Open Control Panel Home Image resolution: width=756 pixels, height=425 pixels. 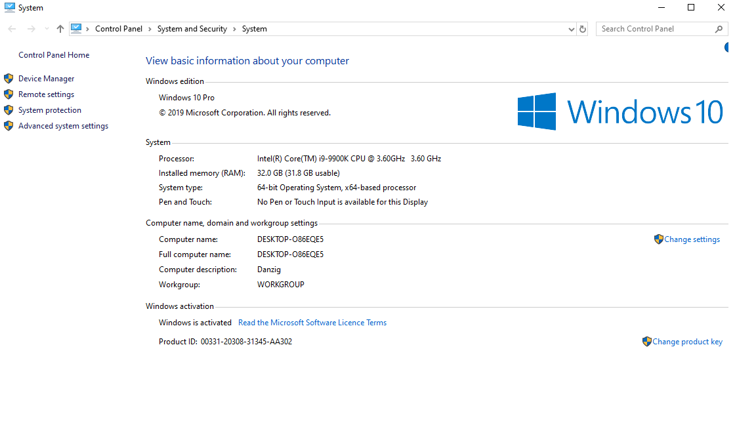[54, 55]
